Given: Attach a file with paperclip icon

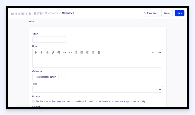Looking at the screenshot, I should [99, 52].
